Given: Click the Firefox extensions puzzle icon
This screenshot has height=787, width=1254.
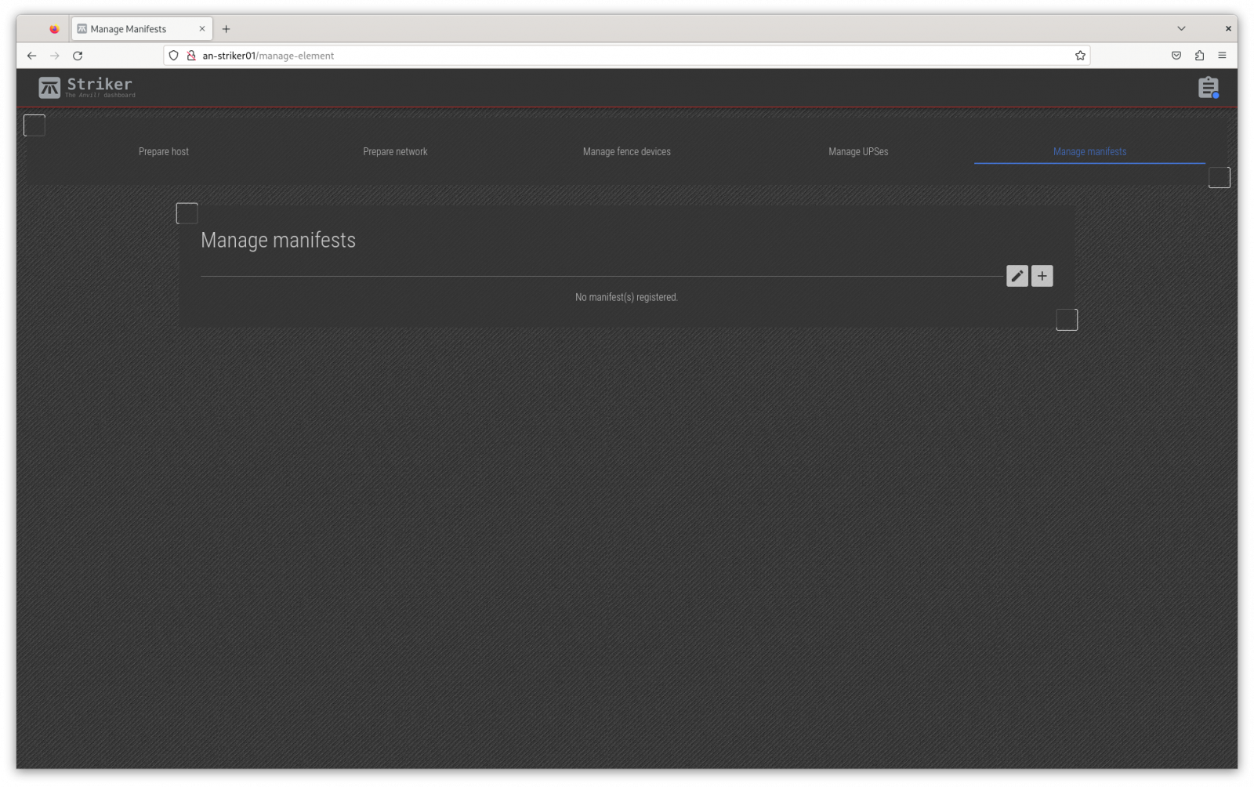Looking at the screenshot, I should (x=1199, y=56).
